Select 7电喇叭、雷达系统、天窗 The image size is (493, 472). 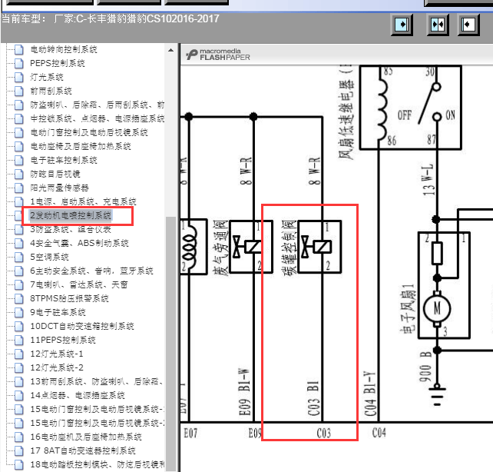pos(79,284)
